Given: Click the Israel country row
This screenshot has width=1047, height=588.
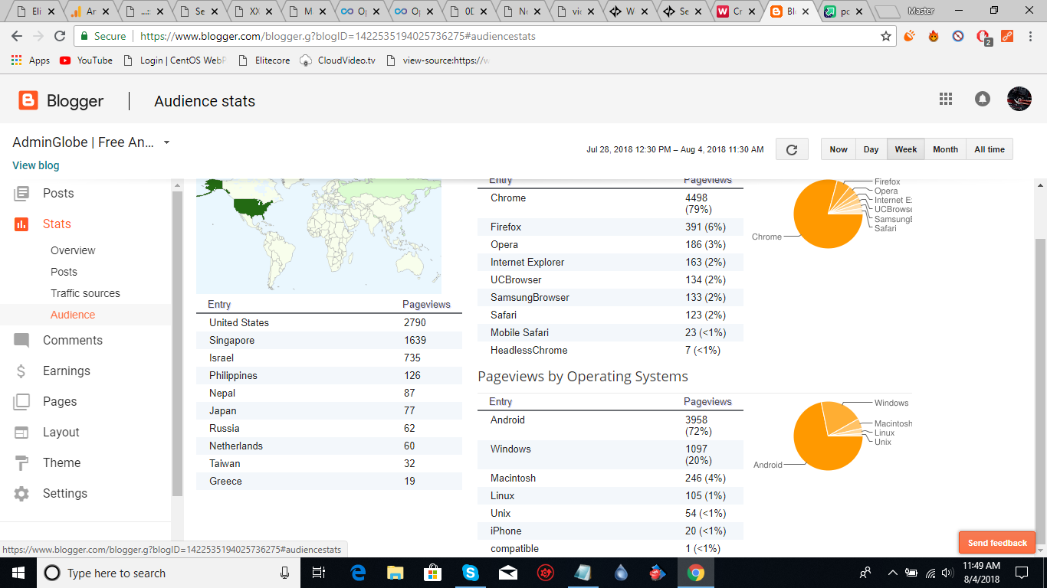Looking at the screenshot, I should click(x=329, y=358).
